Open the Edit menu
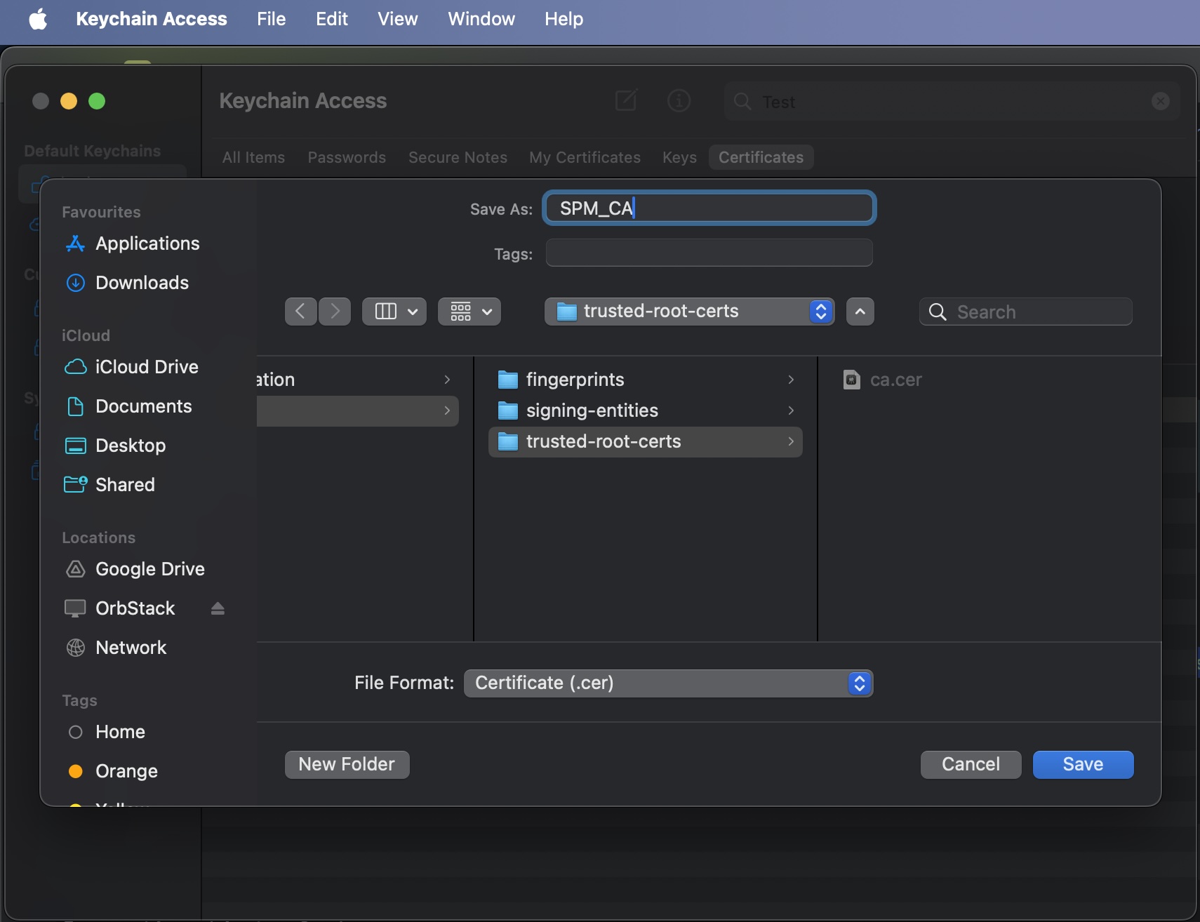The height and width of the screenshot is (922, 1200). (x=331, y=19)
